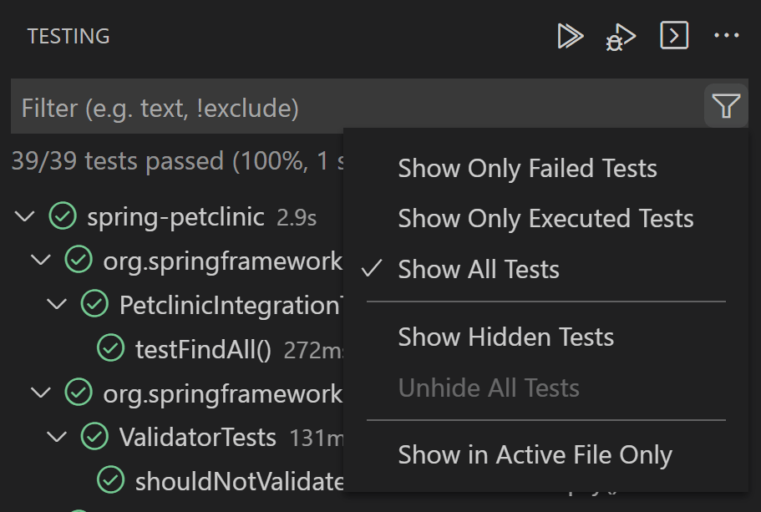Select Show Only Executed Tests
This screenshot has height=512, width=761.
click(546, 218)
